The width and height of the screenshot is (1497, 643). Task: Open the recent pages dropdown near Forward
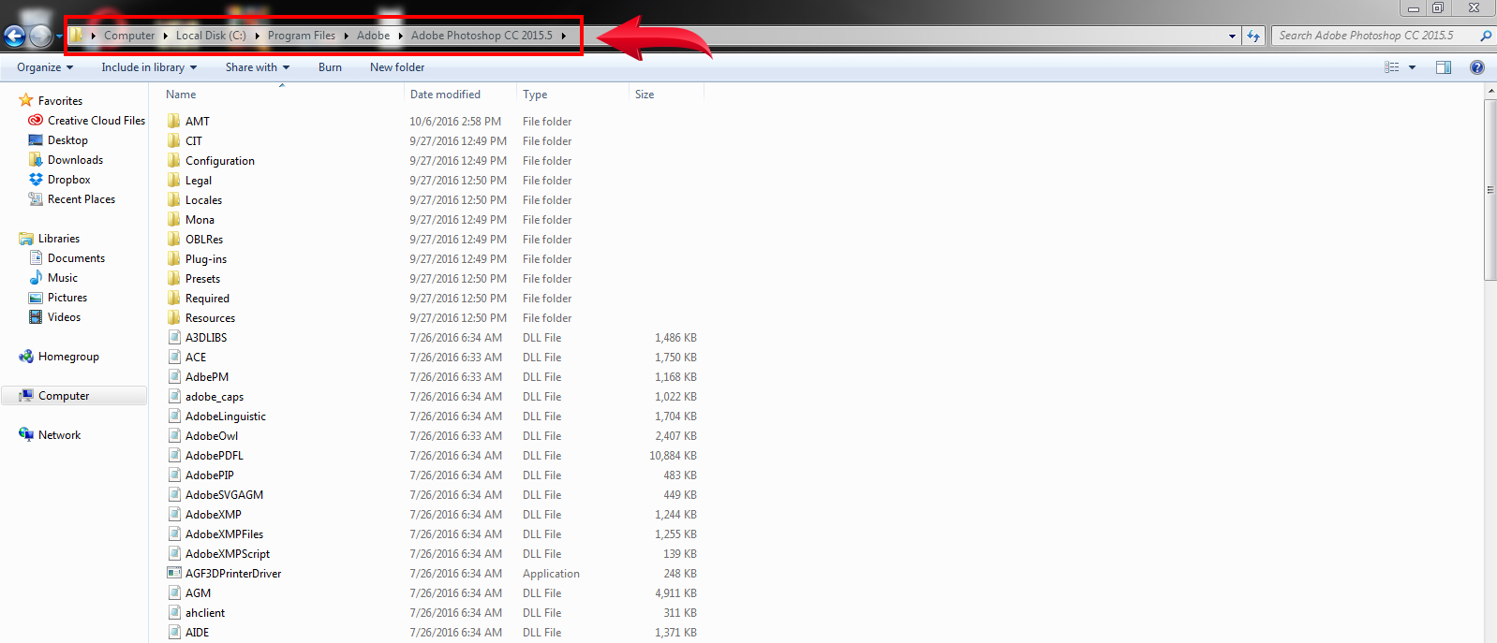pyautogui.click(x=59, y=37)
